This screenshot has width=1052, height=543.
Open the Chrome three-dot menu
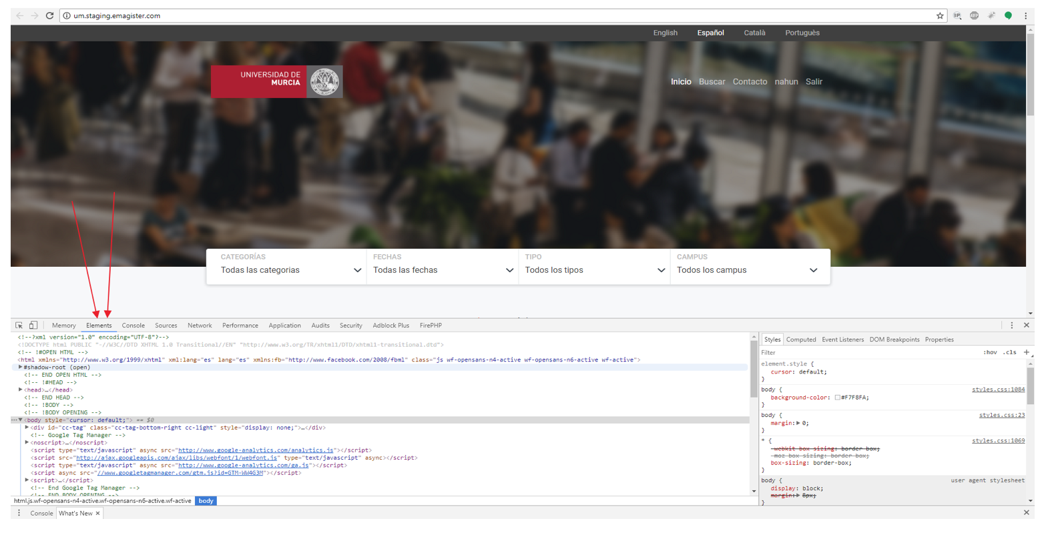[x=1026, y=15]
